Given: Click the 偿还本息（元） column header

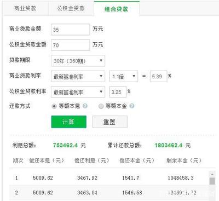Looking at the screenshot, I should [47, 160].
